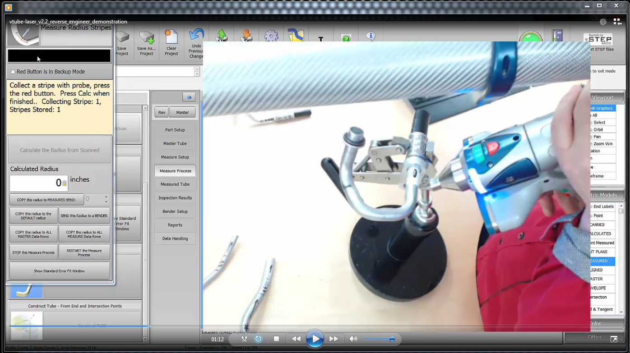
Task: Click the blue back arrow button
Action: [x=189, y=97]
